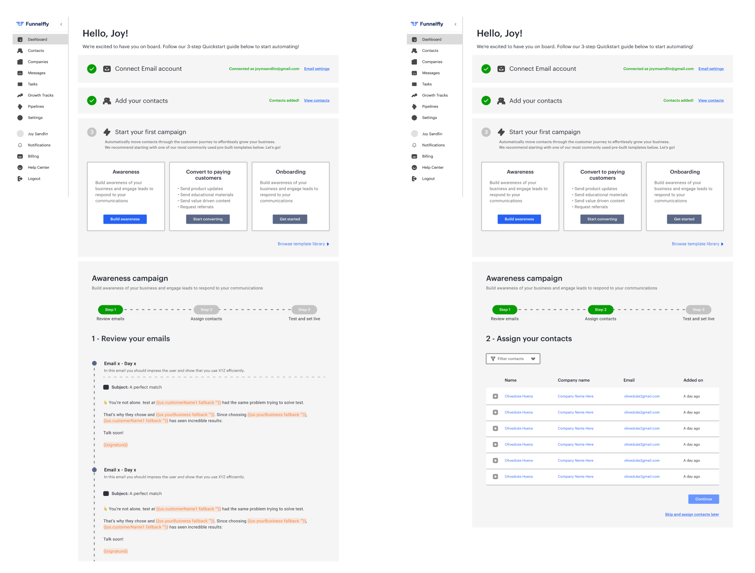Click the Help Center icon in the left screen's sidebar
The image size is (755, 573).
tap(20, 168)
